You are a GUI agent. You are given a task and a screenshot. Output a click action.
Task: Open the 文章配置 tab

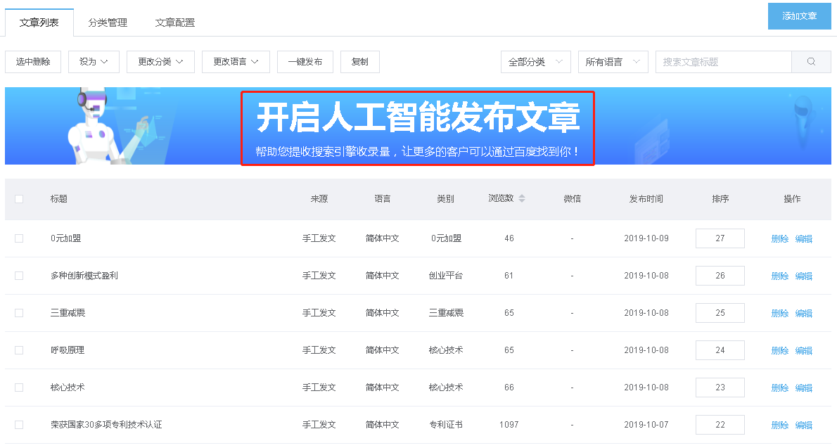click(175, 23)
